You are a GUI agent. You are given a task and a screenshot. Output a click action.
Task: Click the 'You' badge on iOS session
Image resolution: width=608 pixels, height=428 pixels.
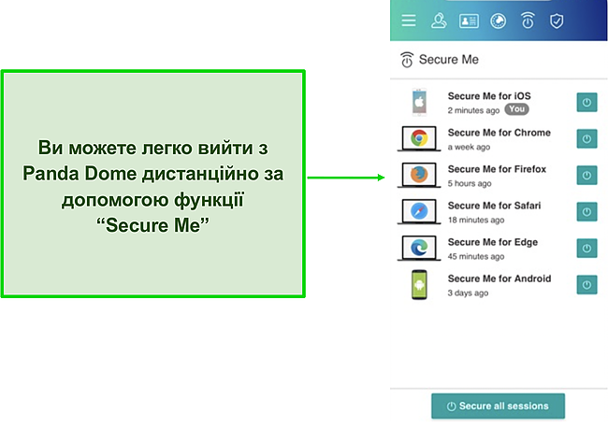pyautogui.click(x=516, y=109)
